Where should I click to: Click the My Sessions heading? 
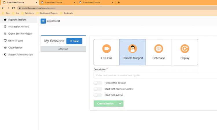[54, 41]
